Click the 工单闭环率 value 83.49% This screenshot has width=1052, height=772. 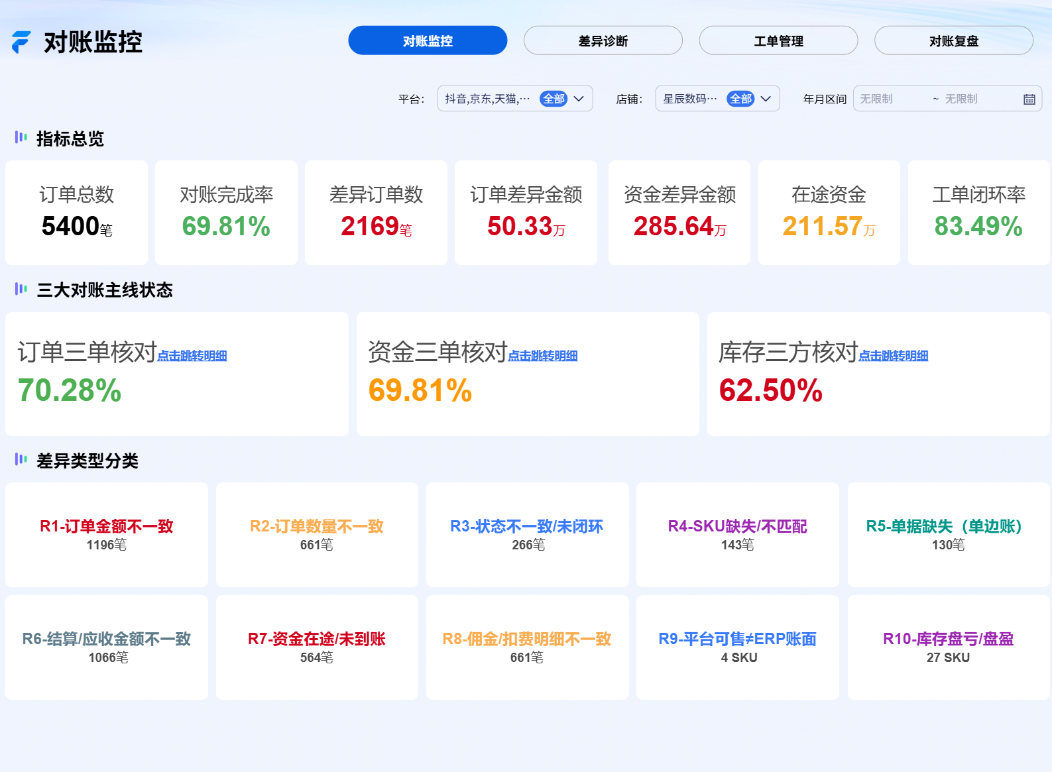point(978,227)
